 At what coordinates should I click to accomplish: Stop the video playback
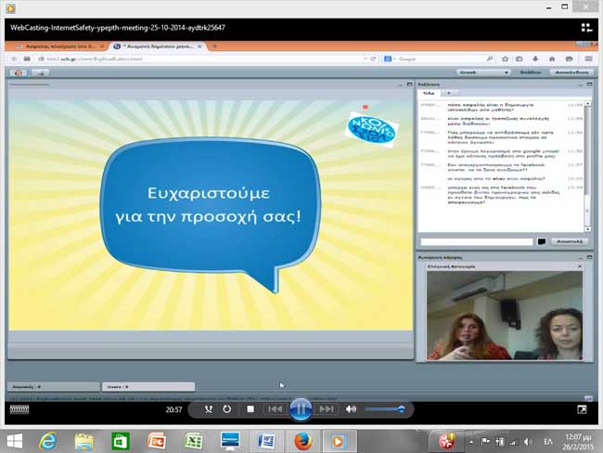coord(250,408)
